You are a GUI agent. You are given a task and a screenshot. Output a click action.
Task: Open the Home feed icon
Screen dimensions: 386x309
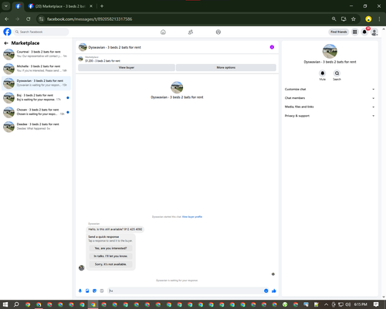point(163,32)
